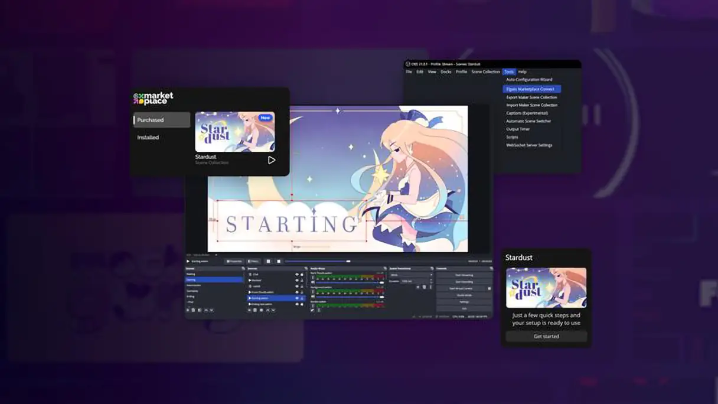Toggle visibility of Starting screen source
This screenshot has width=718, height=404.
297,298
